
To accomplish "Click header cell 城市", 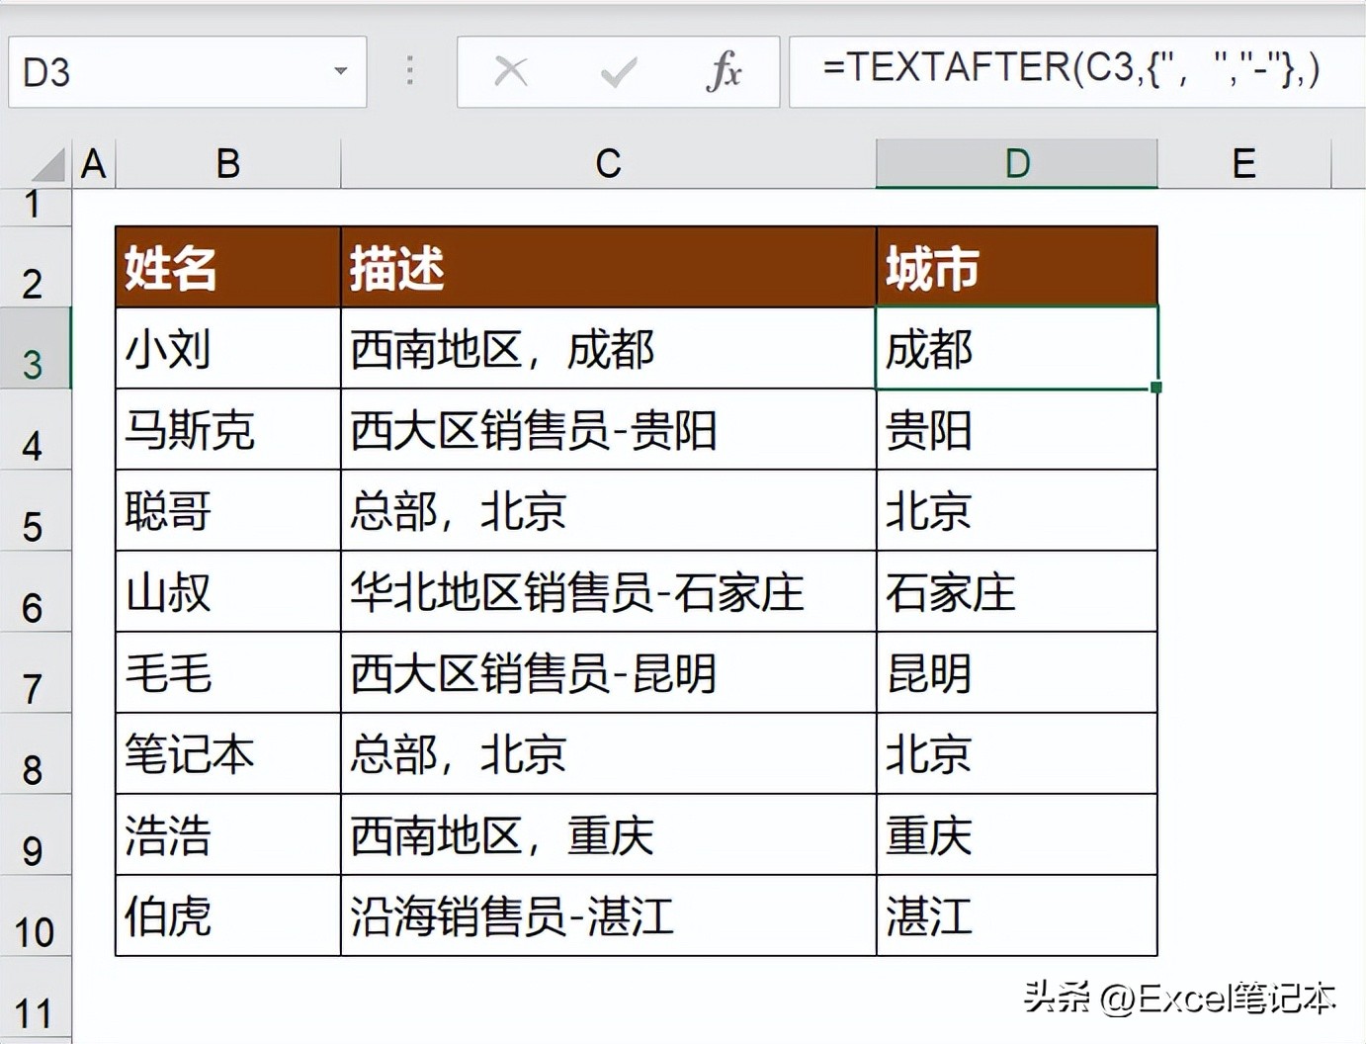I will tap(1017, 267).
